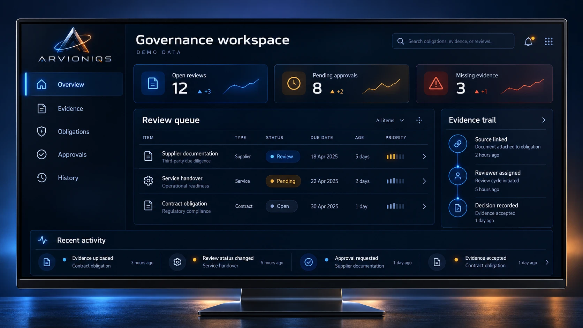
Task: Click the Reviewer assigned person icon
Action: [x=458, y=176]
